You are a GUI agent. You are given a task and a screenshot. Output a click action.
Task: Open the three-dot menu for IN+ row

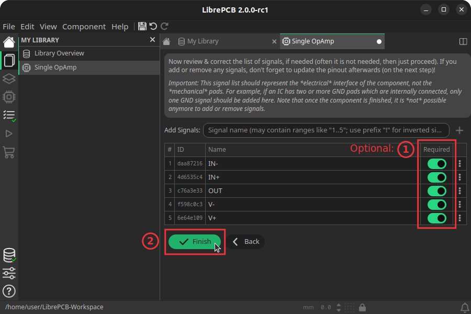[459, 177]
